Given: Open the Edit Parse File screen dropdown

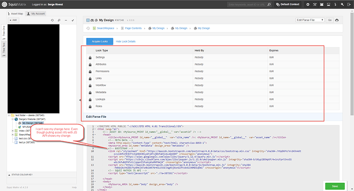Looking at the screenshot, I should click(310, 20).
